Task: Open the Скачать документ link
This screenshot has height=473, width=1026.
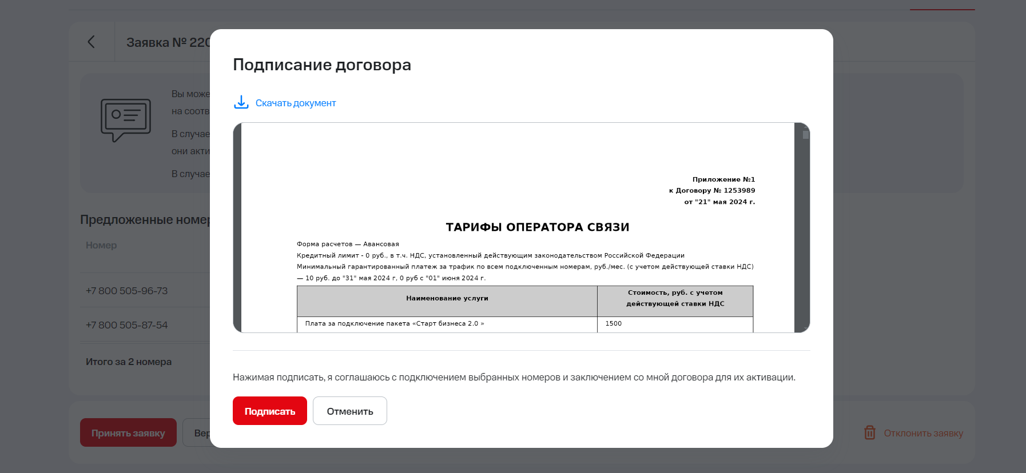Action: pos(295,103)
